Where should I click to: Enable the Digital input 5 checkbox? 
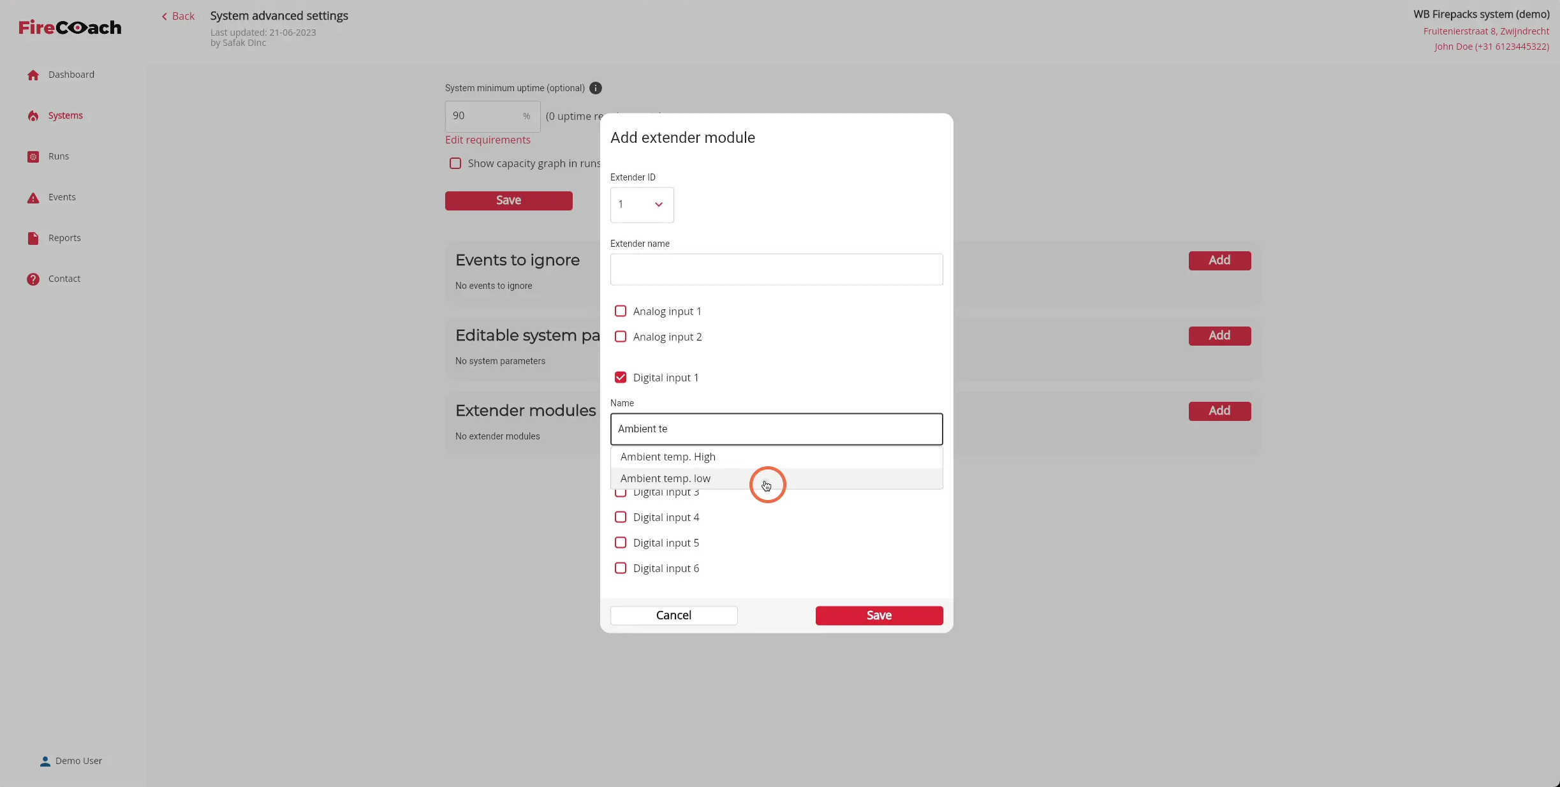coord(621,543)
